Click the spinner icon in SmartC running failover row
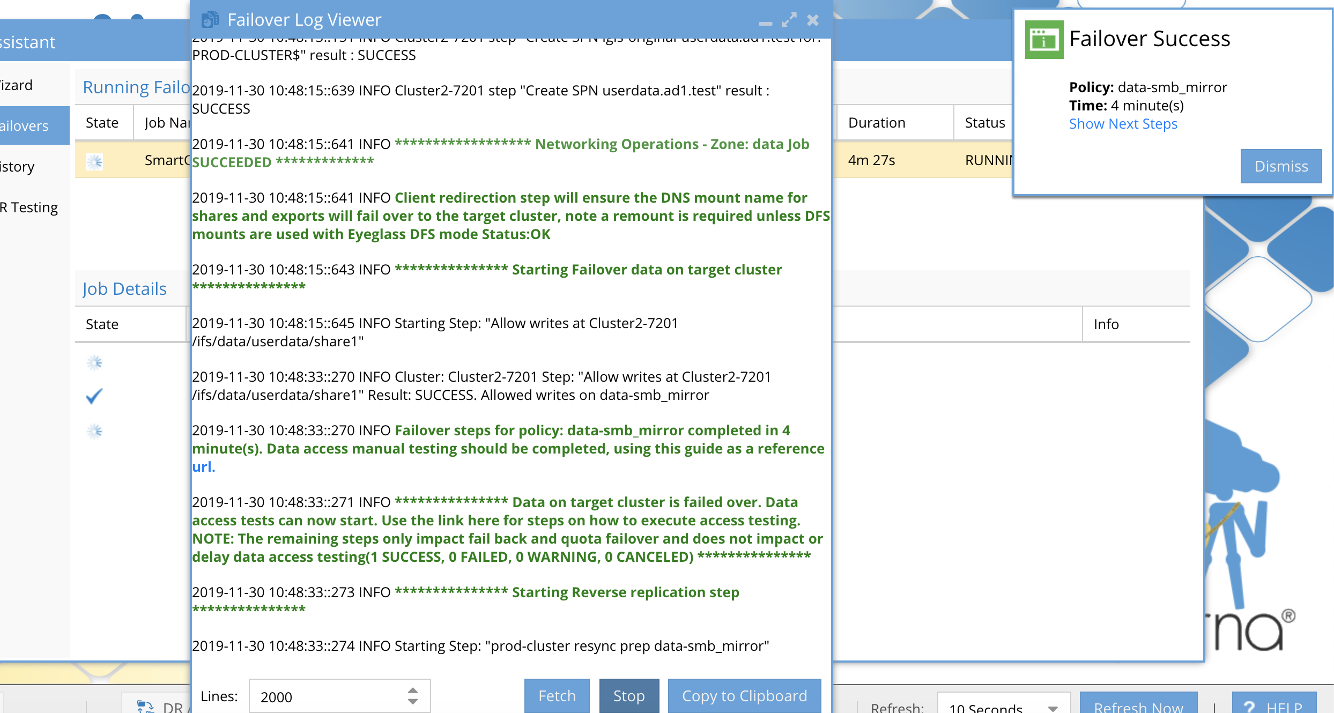1334x713 pixels. [x=95, y=161]
